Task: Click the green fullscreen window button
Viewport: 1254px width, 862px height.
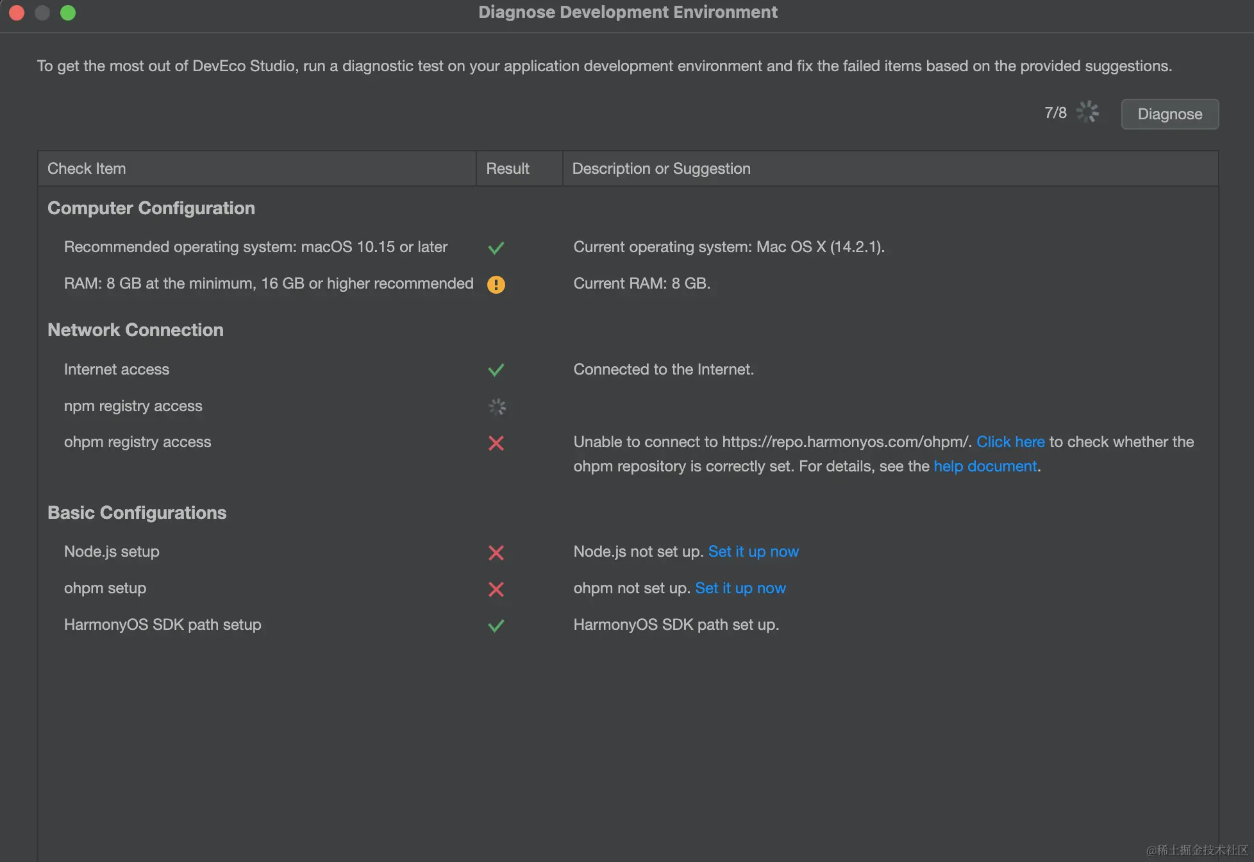Action: point(68,13)
